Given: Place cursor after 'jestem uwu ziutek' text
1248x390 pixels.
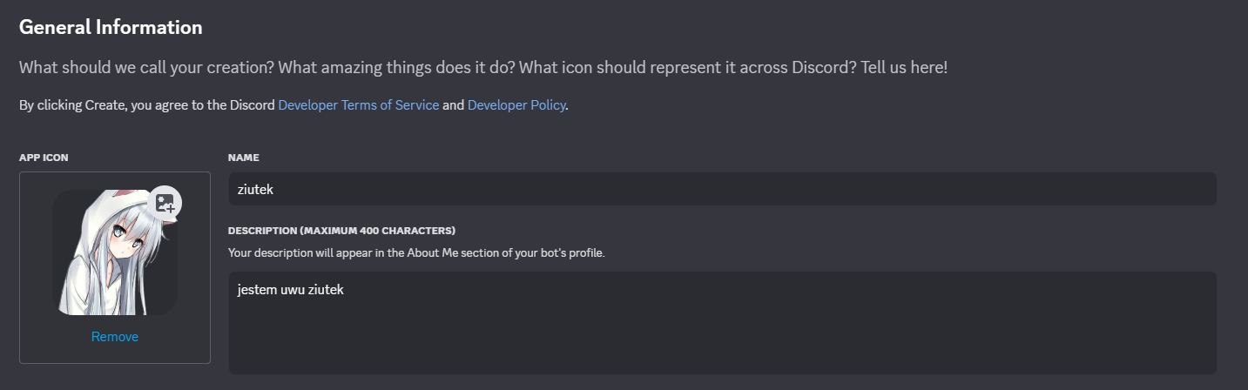Looking at the screenshot, I should point(345,290).
